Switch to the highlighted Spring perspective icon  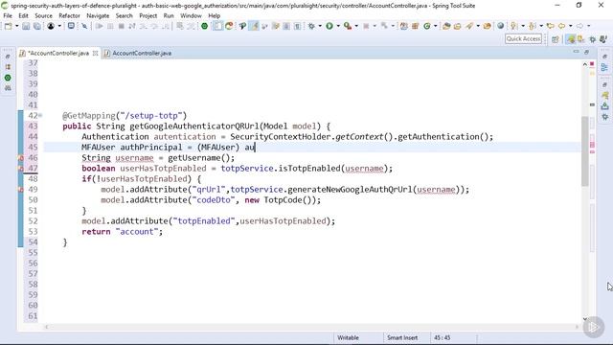571,39
